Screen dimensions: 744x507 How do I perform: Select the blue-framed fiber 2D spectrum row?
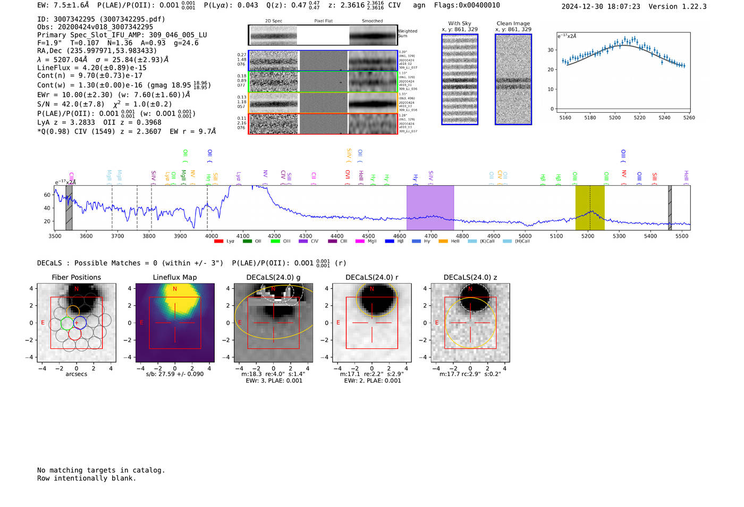(x=323, y=61)
